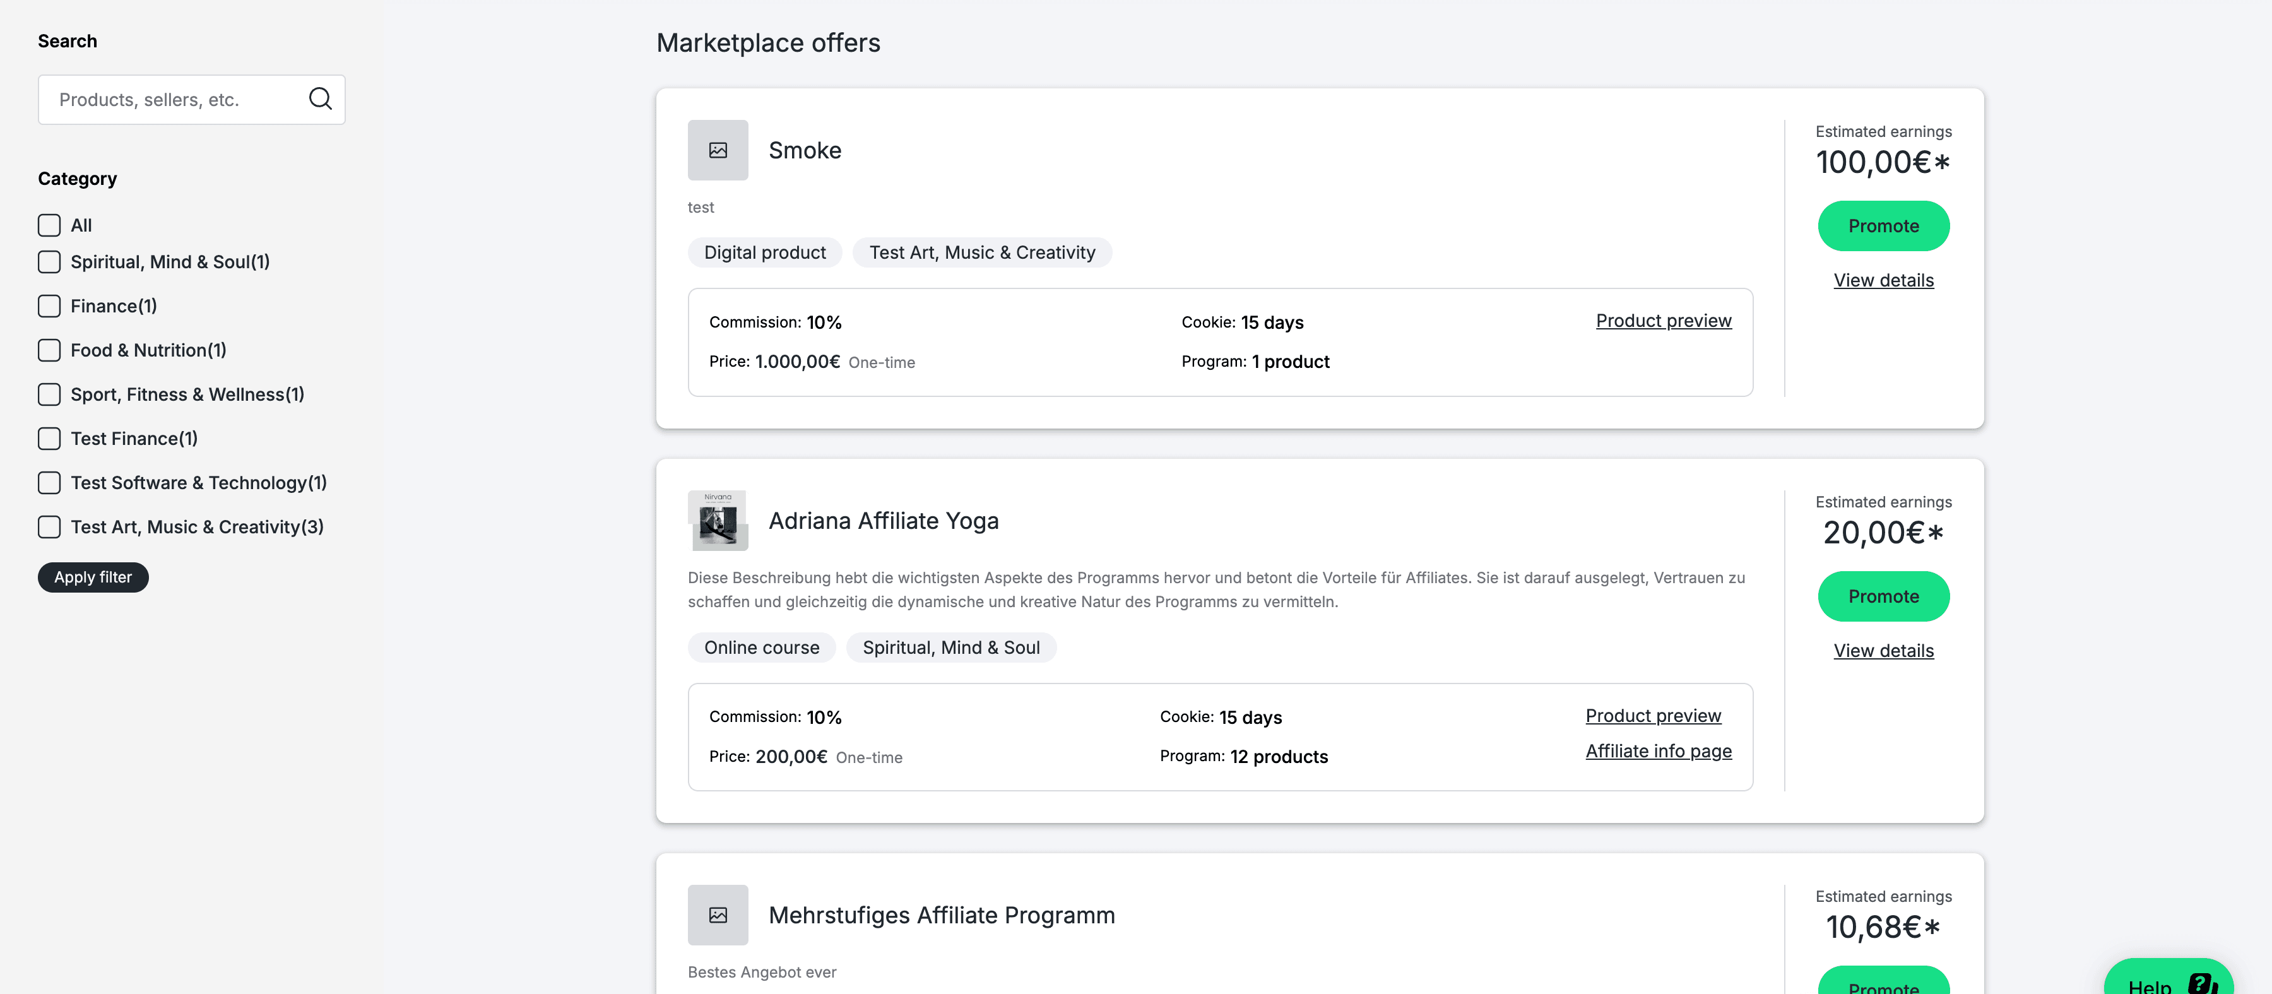The width and height of the screenshot is (2272, 994).
Task: Click the Program 1 product text
Action: tap(1255, 362)
